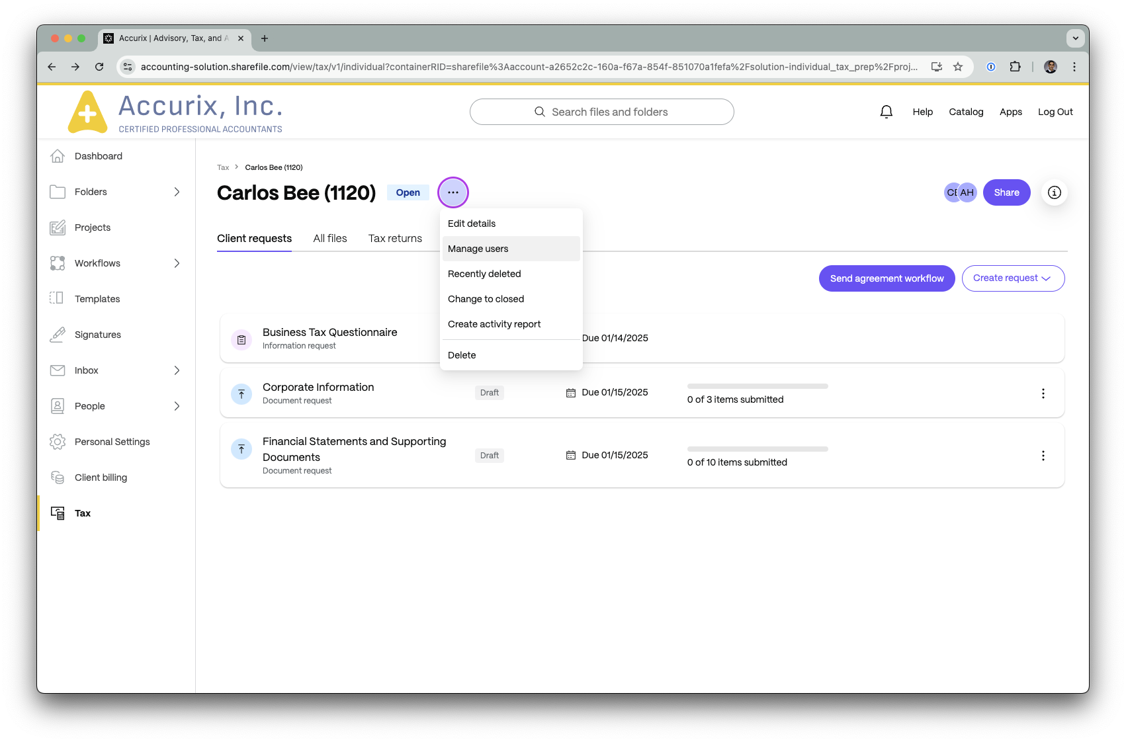Select the Tax sidebar icon
The height and width of the screenshot is (742, 1126).
tap(58, 513)
